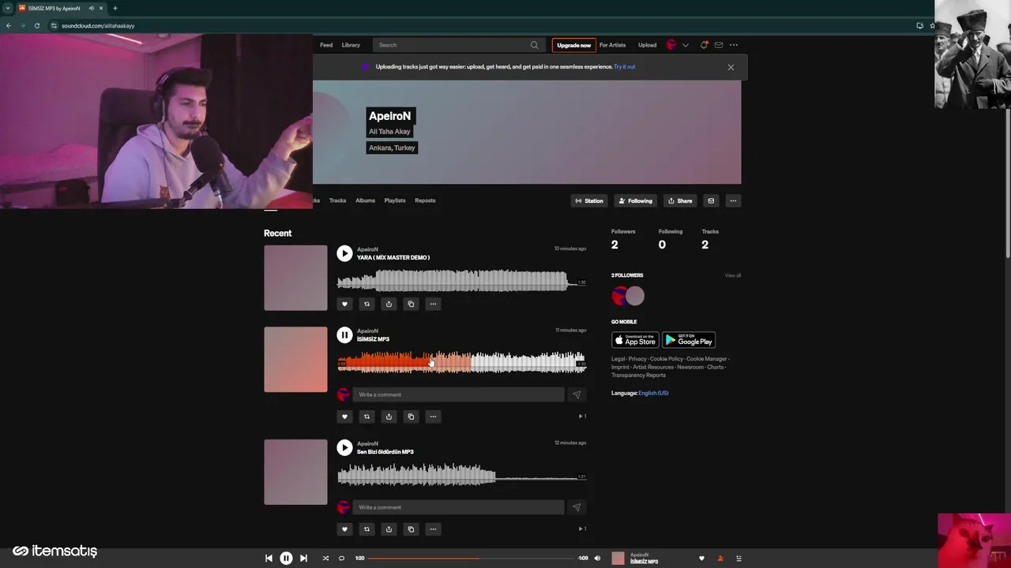Toggle the Following button on profile
This screenshot has height=568, width=1011.
[636, 201]
